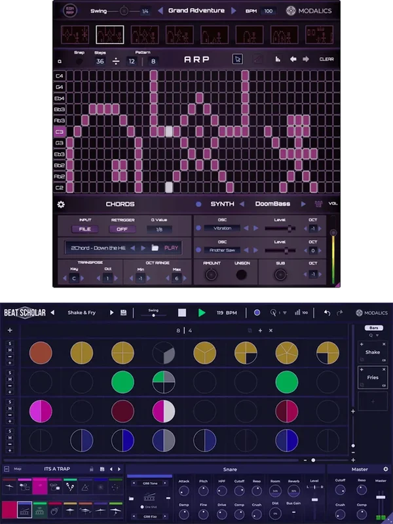Save the Shake & Fry preset
The image size is (393, 524).
[x=123, y=313]
